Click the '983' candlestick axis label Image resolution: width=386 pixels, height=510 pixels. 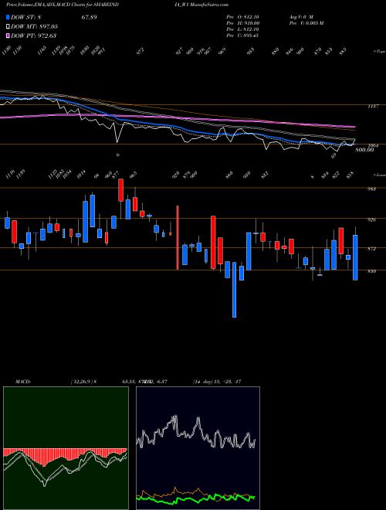tap(372, 189)
